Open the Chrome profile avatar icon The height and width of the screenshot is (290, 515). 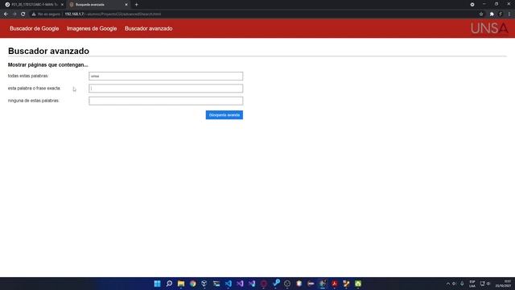[x=501, y=14]
